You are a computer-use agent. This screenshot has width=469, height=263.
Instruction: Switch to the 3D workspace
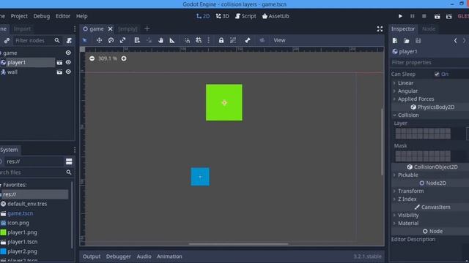(223, 16)
